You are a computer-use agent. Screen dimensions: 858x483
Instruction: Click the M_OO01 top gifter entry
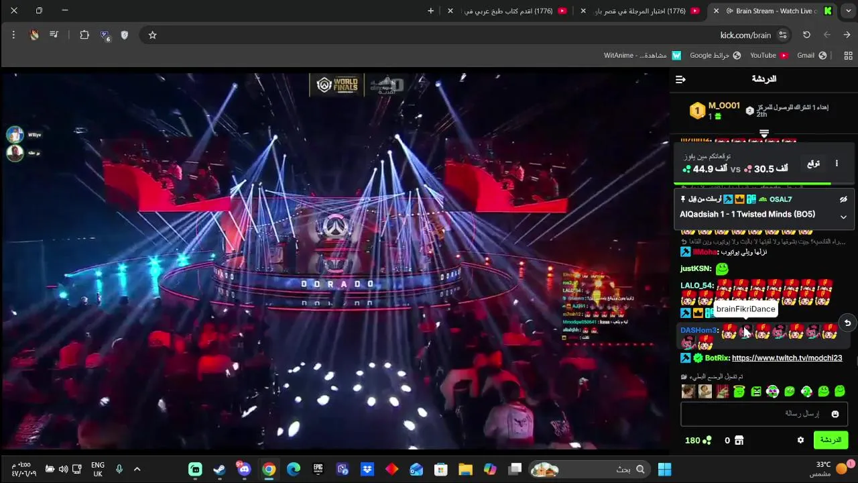click(x=716, y=110)
